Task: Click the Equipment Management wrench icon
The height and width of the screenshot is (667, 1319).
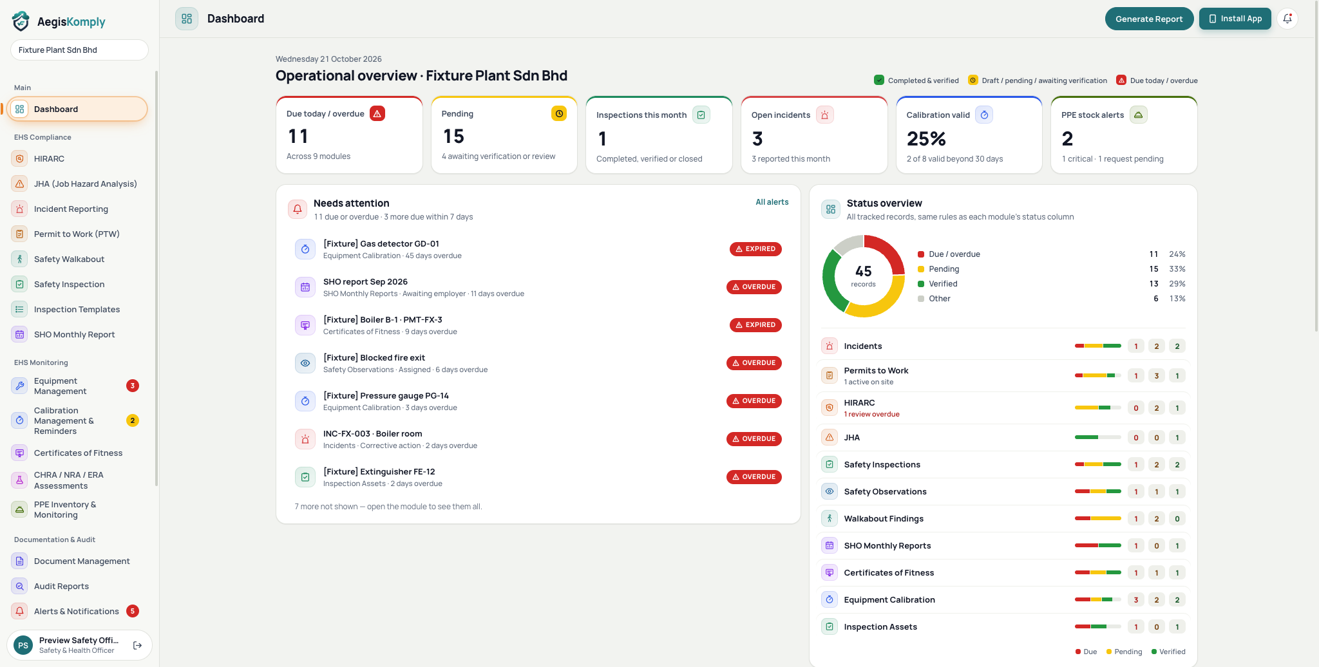Action: pos(20,386)
